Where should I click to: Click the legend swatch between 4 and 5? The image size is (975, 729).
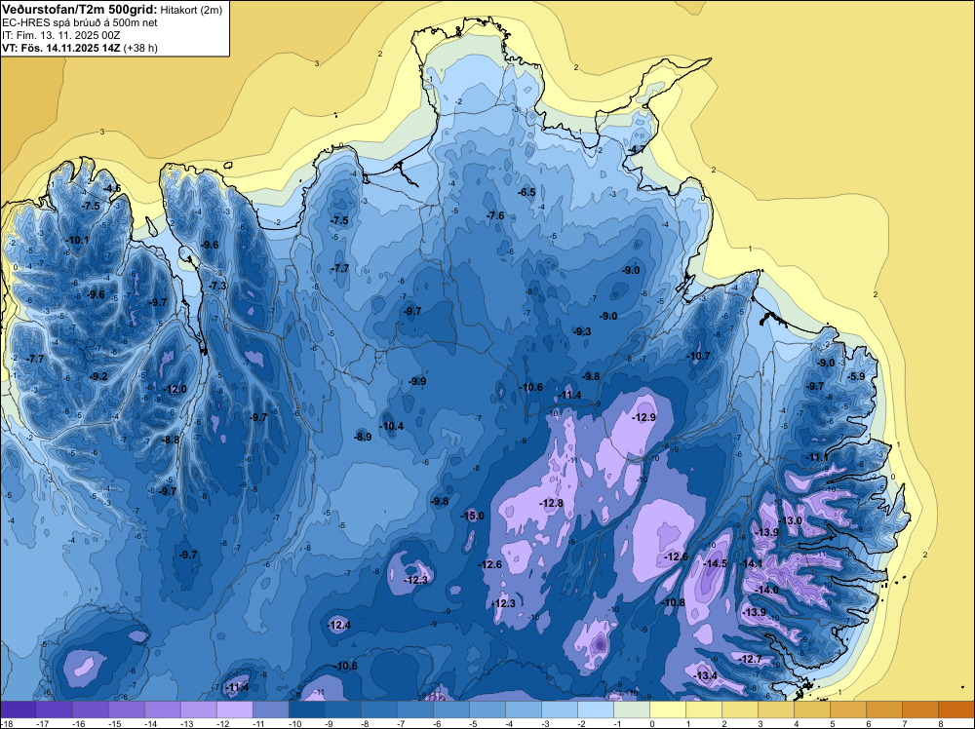point(811,710)
